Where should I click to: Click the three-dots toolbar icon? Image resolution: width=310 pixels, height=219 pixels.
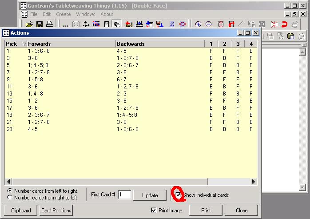click(x=65, y=25)
